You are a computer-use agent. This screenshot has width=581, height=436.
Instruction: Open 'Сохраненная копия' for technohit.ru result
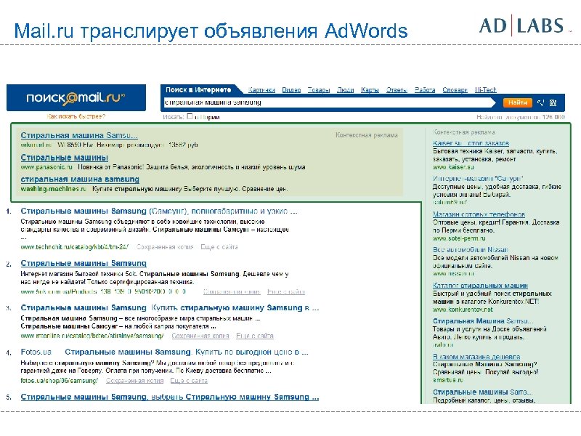165,247
